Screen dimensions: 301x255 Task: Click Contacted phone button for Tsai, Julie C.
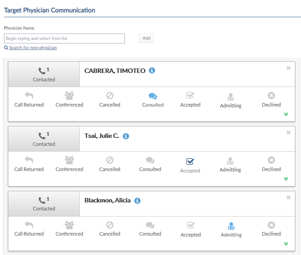[x=44, y=139]
